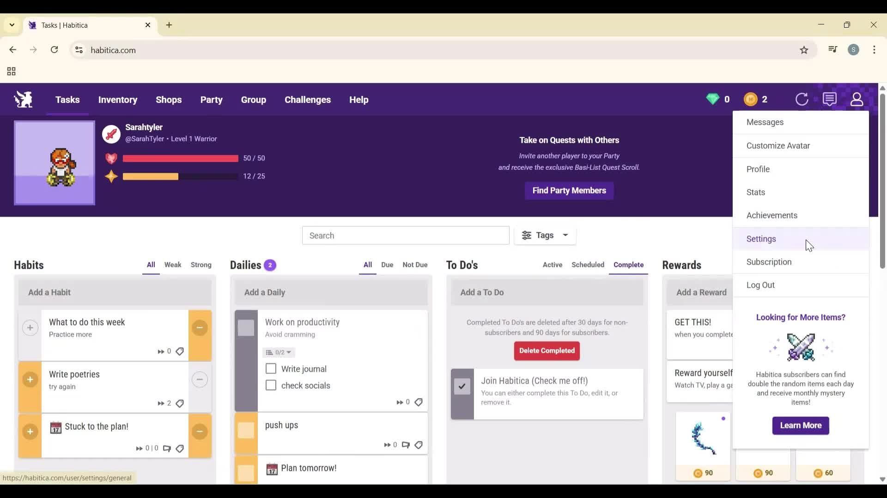The height and width of the screenshot is (498, 887).
Task: Click the user avatar icon in header
Action: click(857, 99)
